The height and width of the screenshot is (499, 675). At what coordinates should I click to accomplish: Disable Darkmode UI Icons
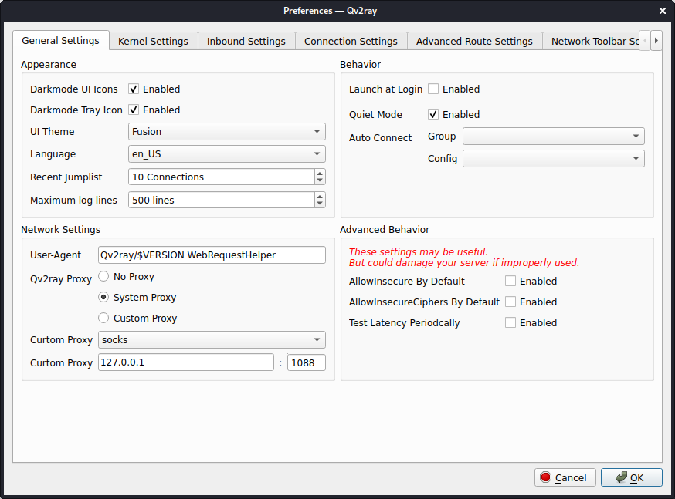134,89
